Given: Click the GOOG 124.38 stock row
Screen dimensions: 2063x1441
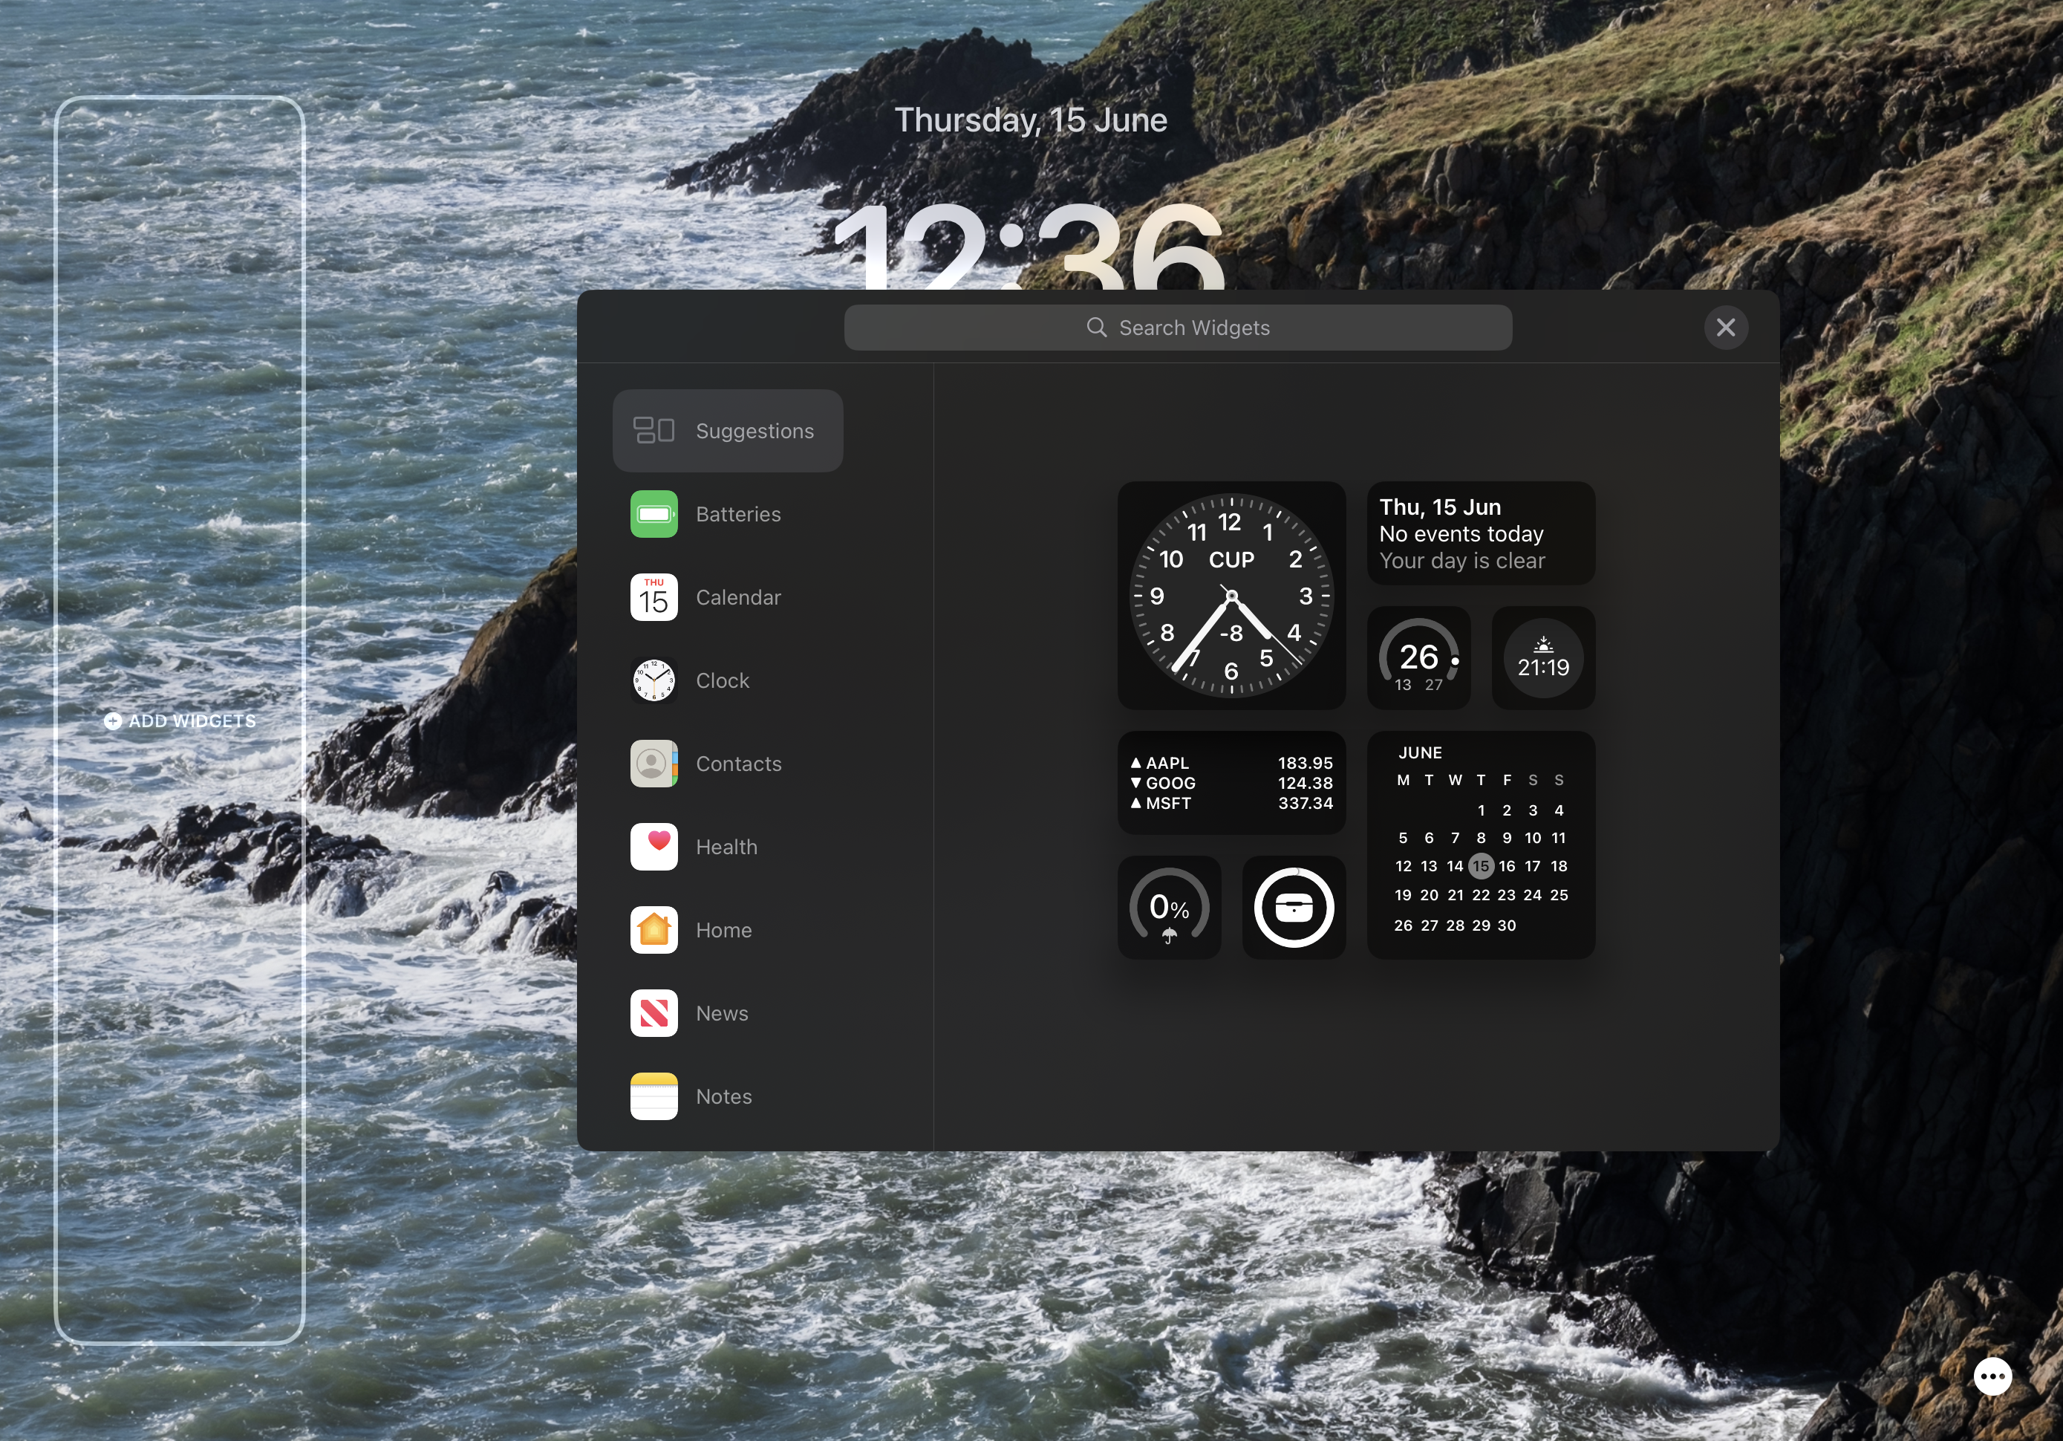Looking at the screenshot, I should pyautogui.click(x=1231, y=783).
